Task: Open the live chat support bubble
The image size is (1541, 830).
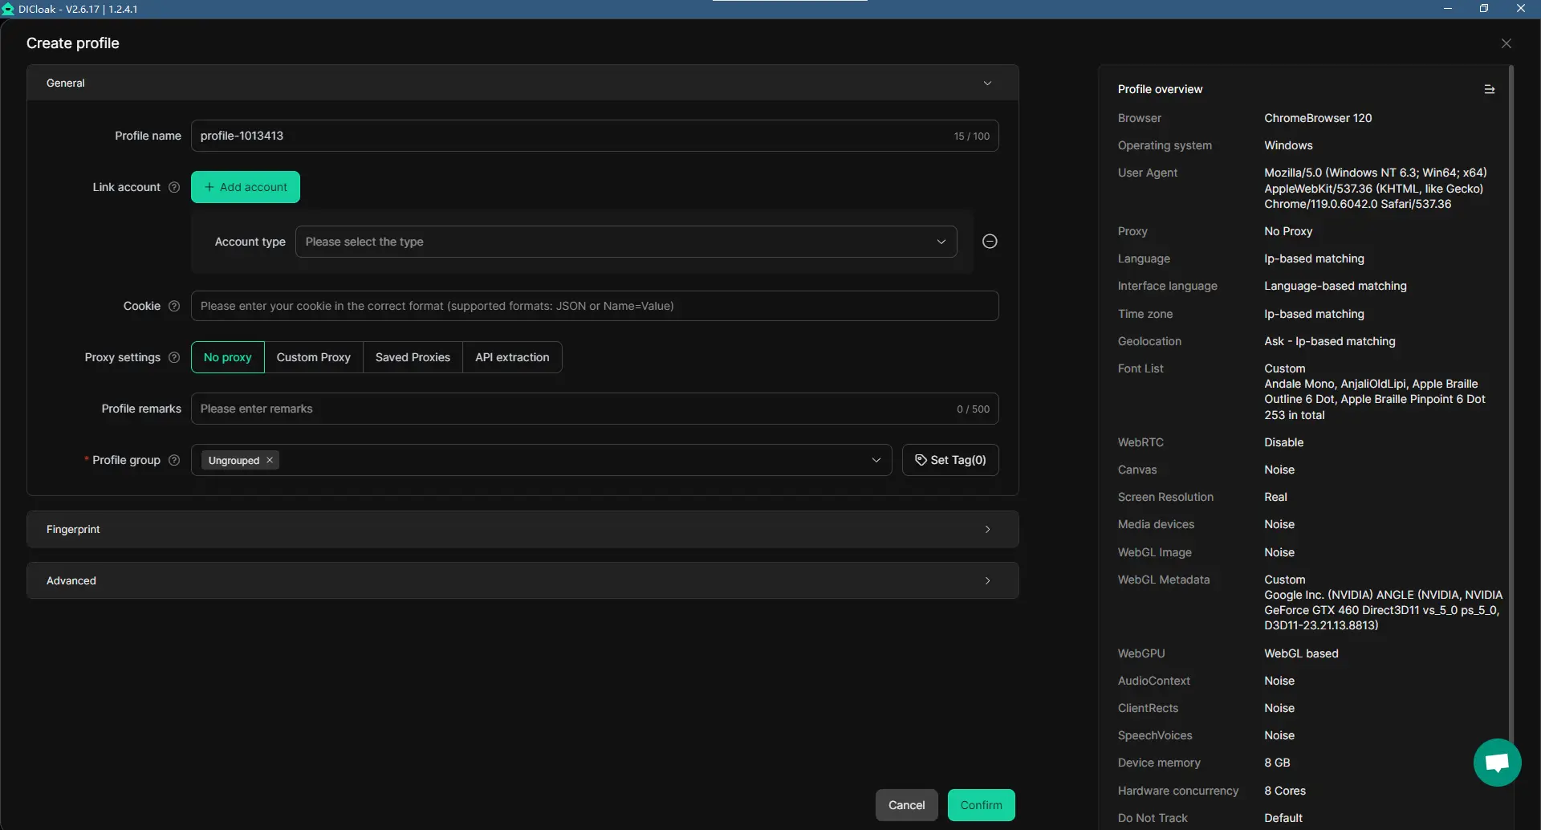Action: pos(1497,763)
